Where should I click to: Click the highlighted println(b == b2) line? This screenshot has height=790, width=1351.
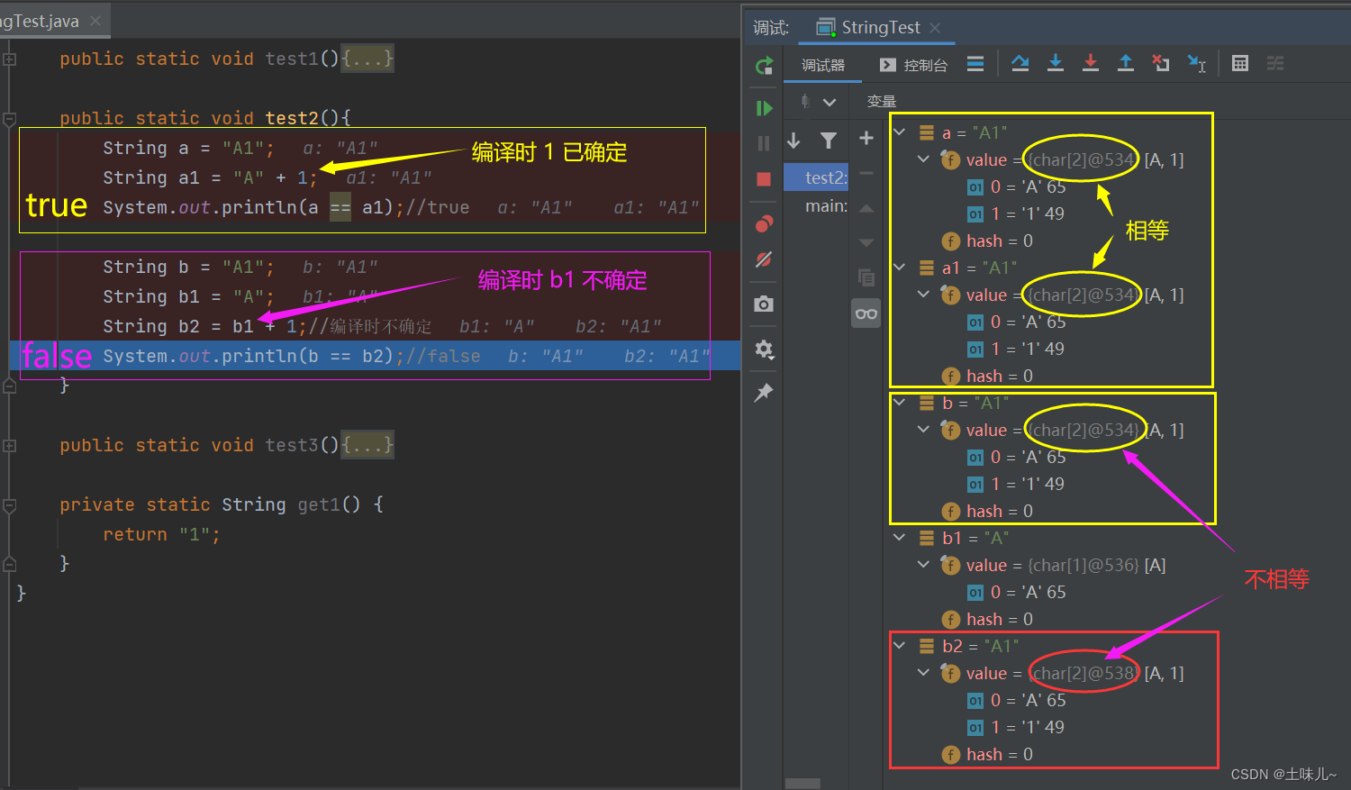point(375,356)
